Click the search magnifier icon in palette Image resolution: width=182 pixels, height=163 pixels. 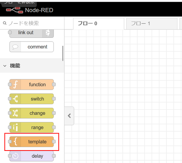click(x=5, y=23)
